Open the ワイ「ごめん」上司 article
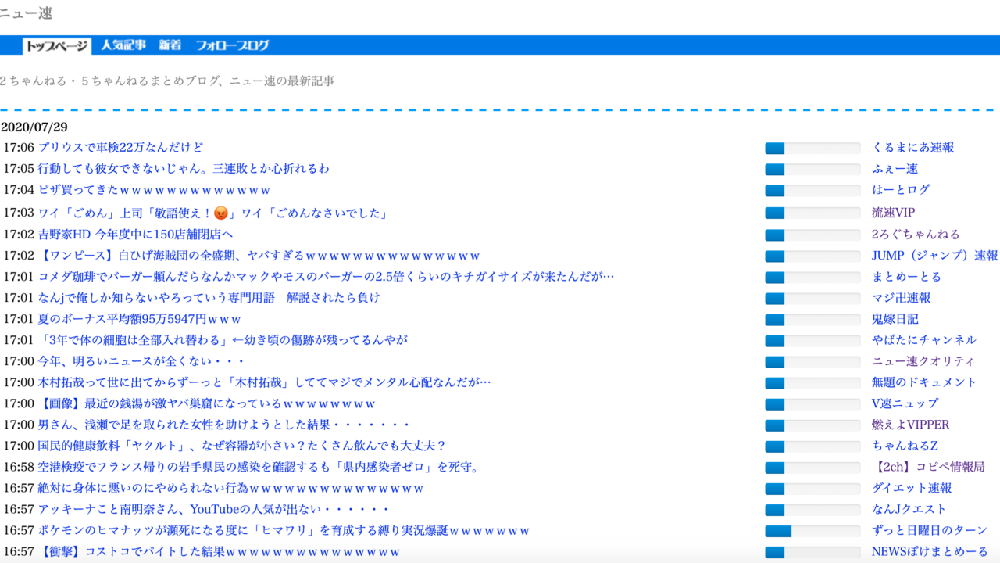 pos(212,213)
